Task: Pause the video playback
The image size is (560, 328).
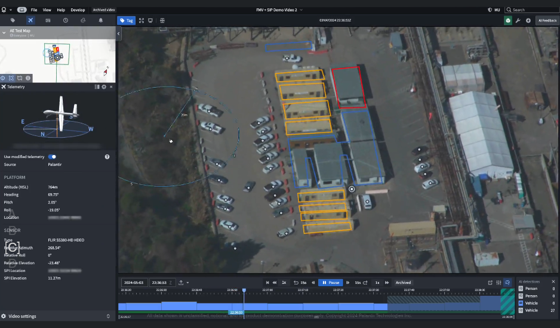Action: pos(331,283)
